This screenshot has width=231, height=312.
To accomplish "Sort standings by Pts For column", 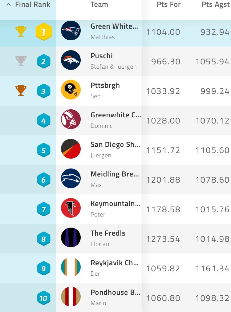I will coord(169,4).
